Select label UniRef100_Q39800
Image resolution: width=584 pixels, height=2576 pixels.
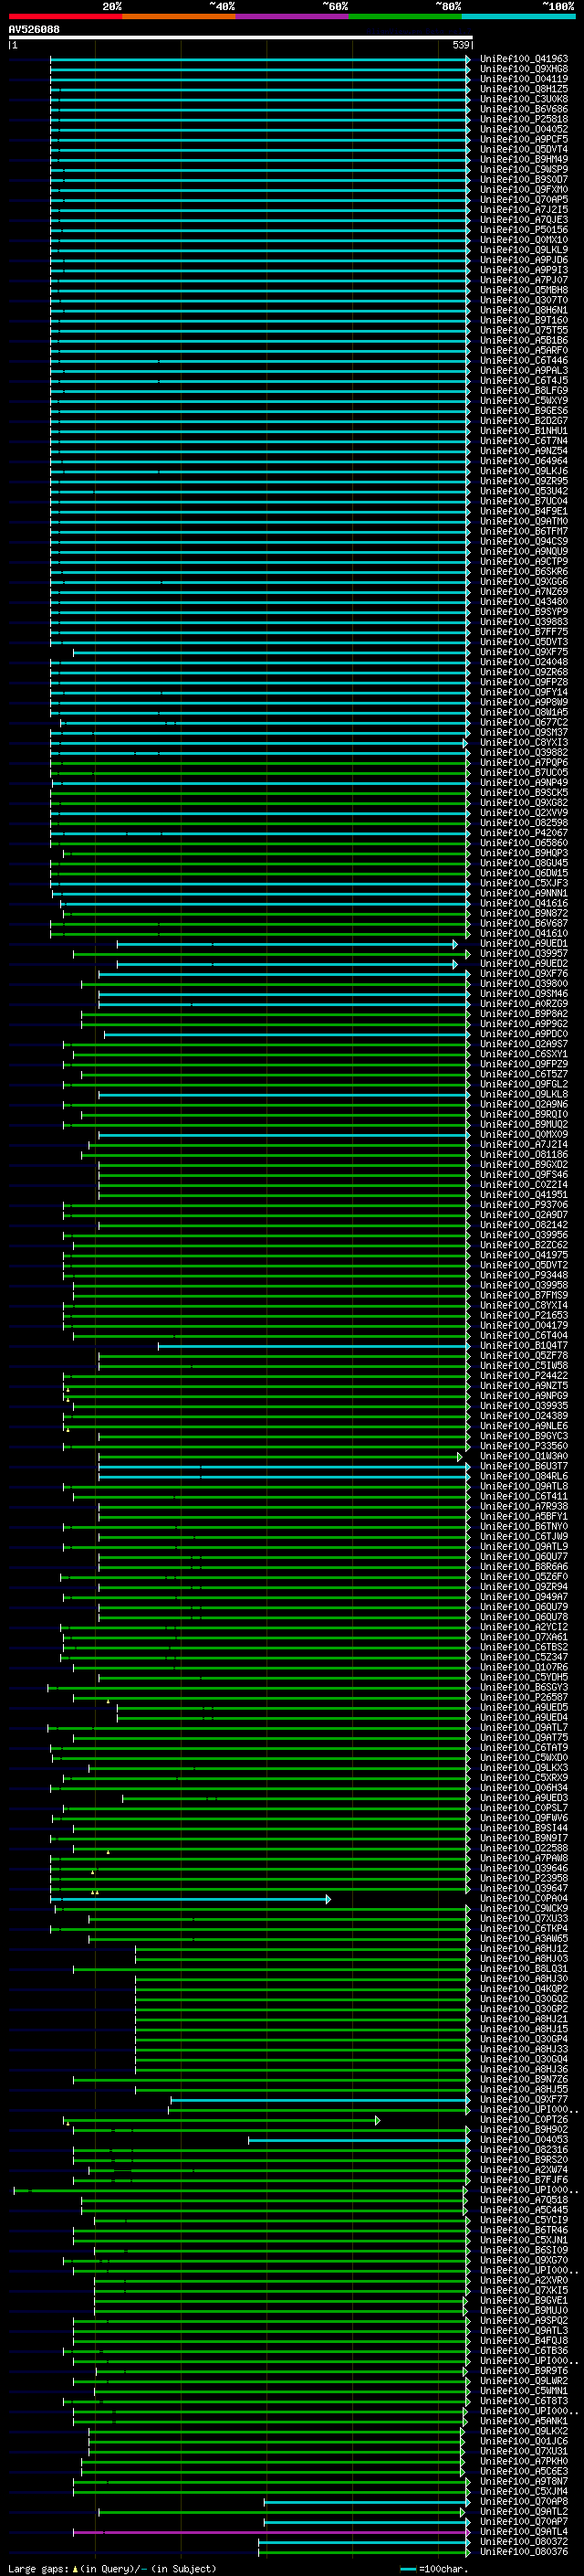pos(524,984)
